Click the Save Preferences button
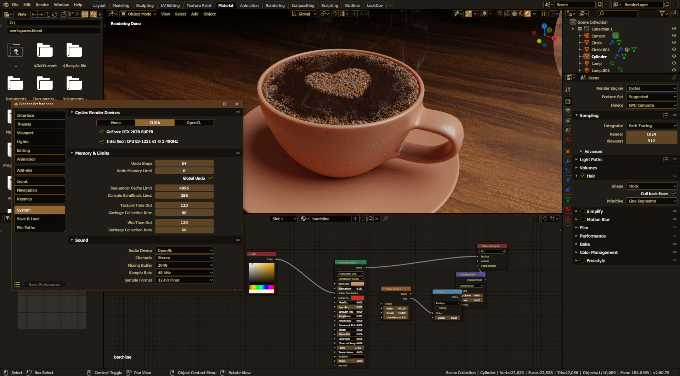The height and width of the screenshot is (376, 680). (x=44, y=284)
